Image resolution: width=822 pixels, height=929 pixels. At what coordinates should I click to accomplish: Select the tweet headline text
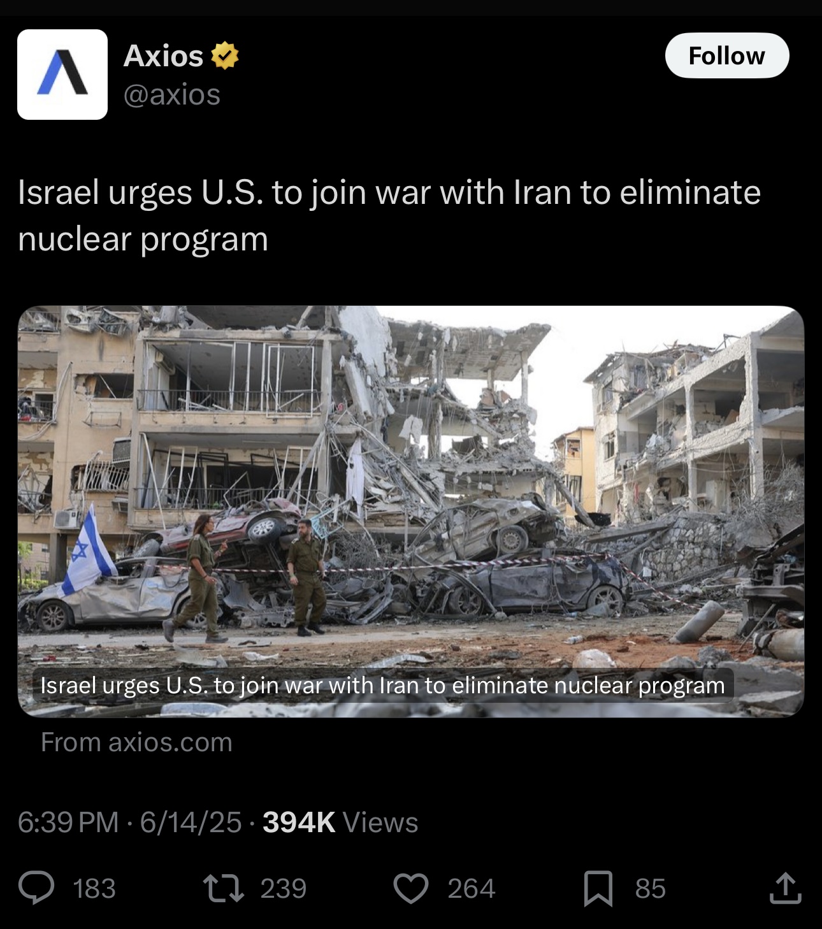[389, 215]
